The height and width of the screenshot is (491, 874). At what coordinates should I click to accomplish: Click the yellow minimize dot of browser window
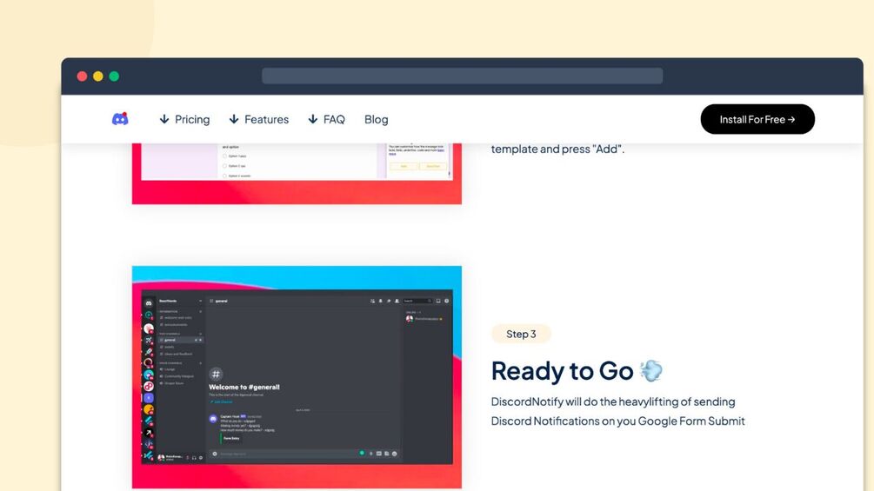tap(98, 76)
